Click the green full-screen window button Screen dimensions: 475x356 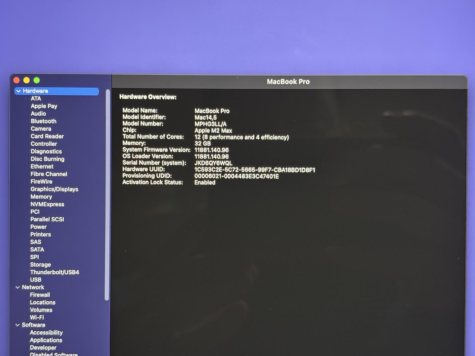point(37,80)
